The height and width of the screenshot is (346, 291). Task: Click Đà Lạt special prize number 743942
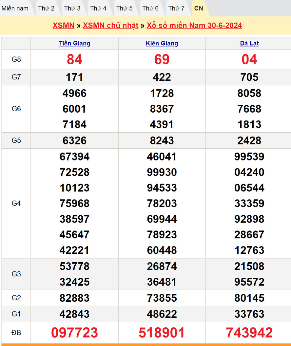(x=249, y=333)
